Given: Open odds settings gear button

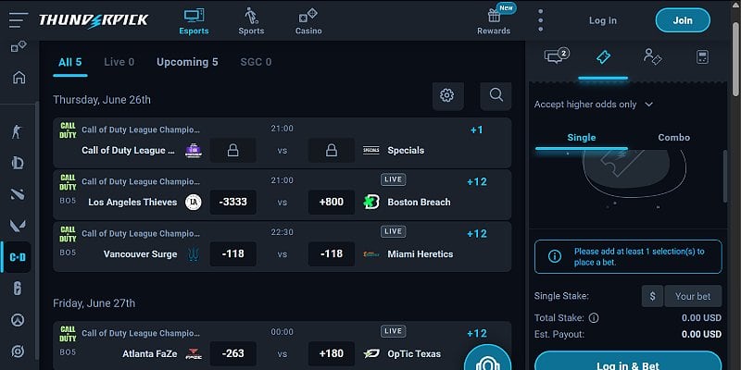Looking at the screenshot, I should coord(447,94).
